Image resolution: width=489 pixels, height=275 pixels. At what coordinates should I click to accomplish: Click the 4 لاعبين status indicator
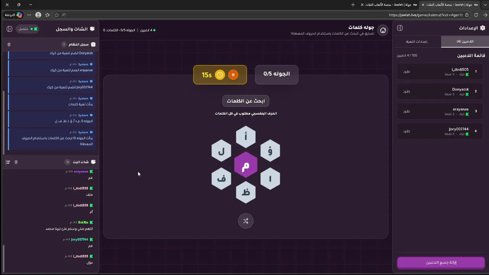click(x=147, y=30)
